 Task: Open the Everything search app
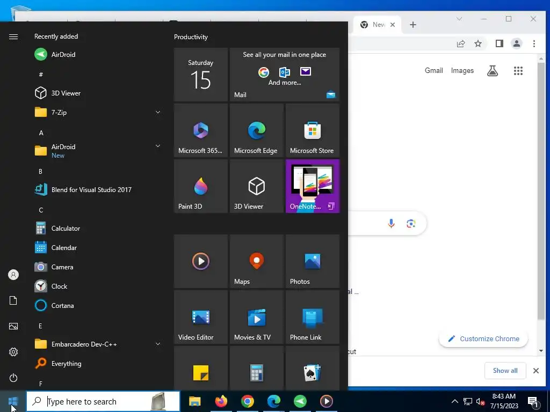(x=98, y=364)
